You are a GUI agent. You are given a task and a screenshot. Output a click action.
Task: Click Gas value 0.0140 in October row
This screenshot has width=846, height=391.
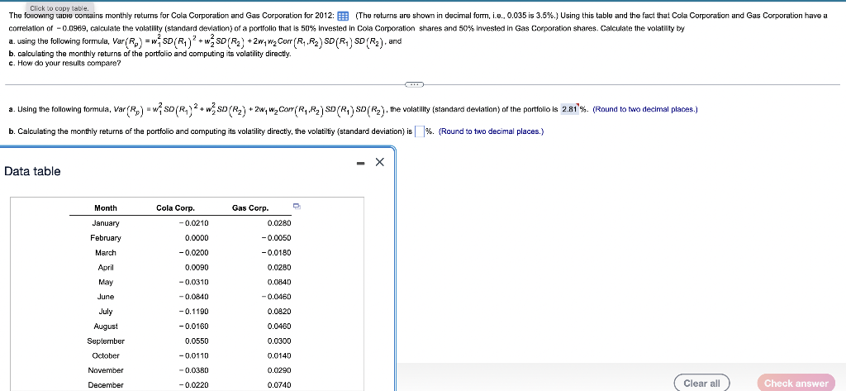point(279,355)
